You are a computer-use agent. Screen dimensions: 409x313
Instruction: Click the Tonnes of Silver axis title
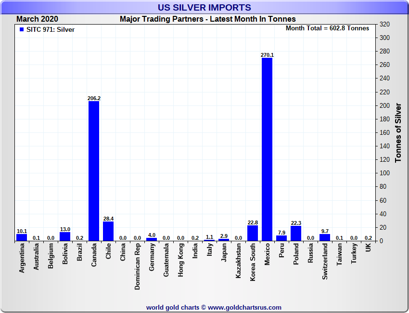point(398,132)
